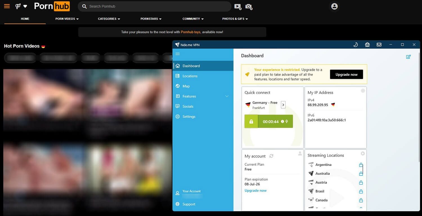422x216 pixels.
Task: Open location picker arrow beside Germany - Free
Action: coord(283,105)
